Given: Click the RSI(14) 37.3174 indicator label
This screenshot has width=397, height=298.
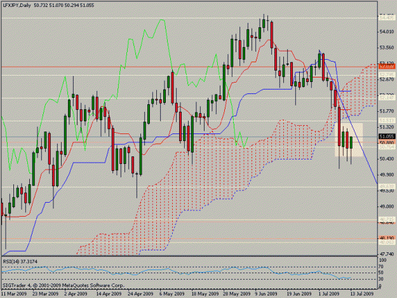Looking at the screenshot, I should (x=20, y=261).
